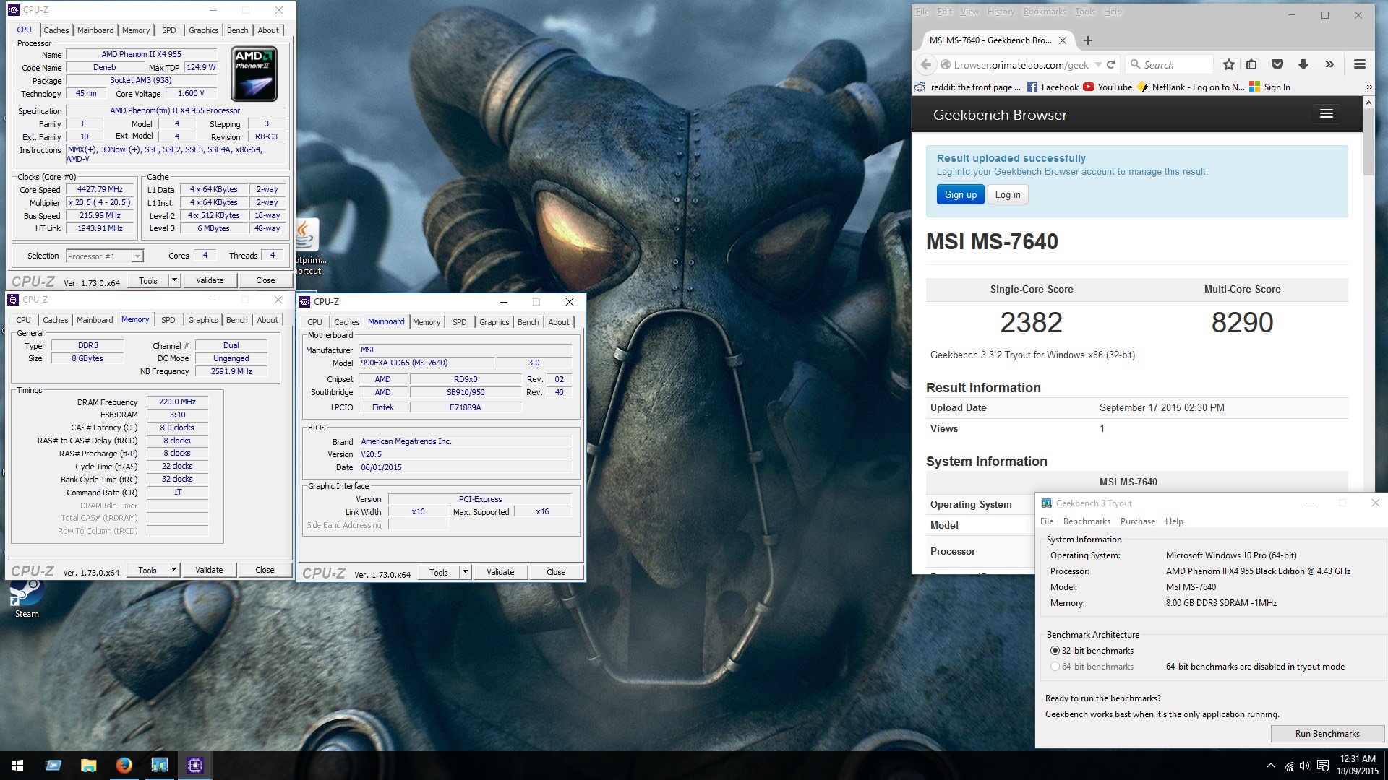This screenshot has width=1388, height=780.
Task: Open a new Firefox tab with plus
Action: click(1088, 40)
